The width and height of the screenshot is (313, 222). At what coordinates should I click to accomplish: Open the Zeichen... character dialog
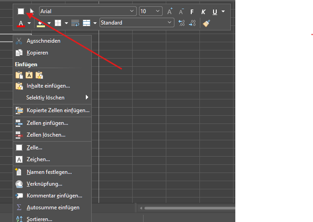(x=52, y=159)
